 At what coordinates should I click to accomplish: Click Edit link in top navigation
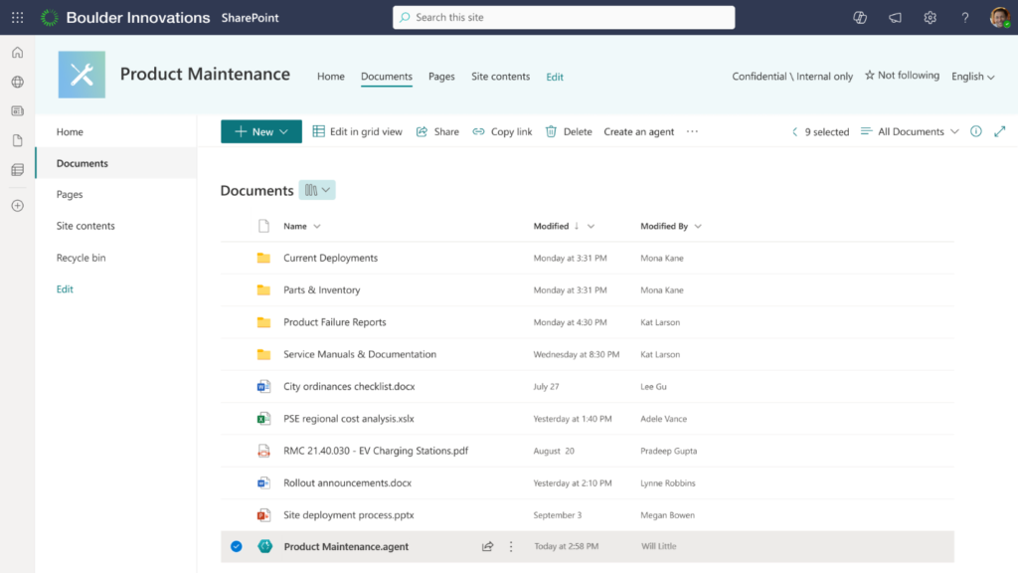click(555, 77)
